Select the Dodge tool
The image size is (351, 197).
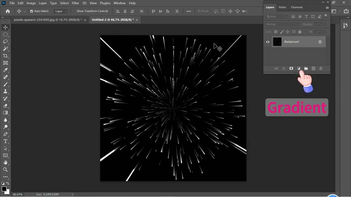(5, 127)
